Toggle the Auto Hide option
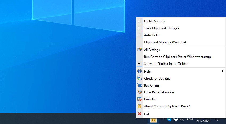Screen dimensions: 226x124 coord(181,35)
